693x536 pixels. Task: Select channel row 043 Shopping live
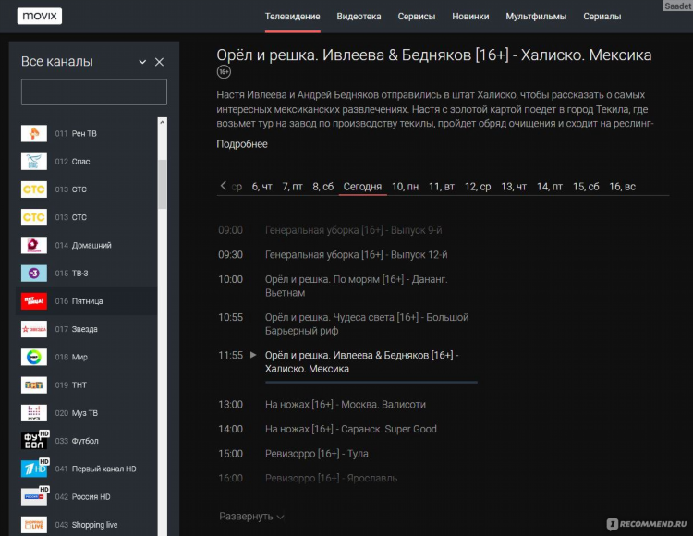pos(86,525)
